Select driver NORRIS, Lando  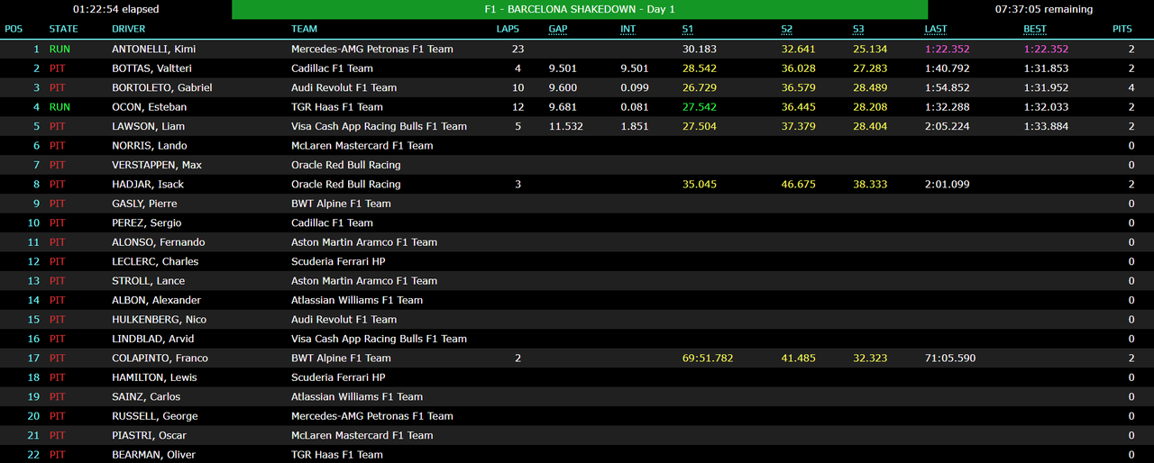(x=149, y=146)
